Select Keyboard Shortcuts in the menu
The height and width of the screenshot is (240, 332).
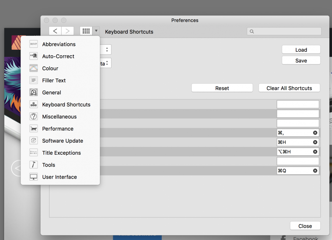[x=66, y=105]
